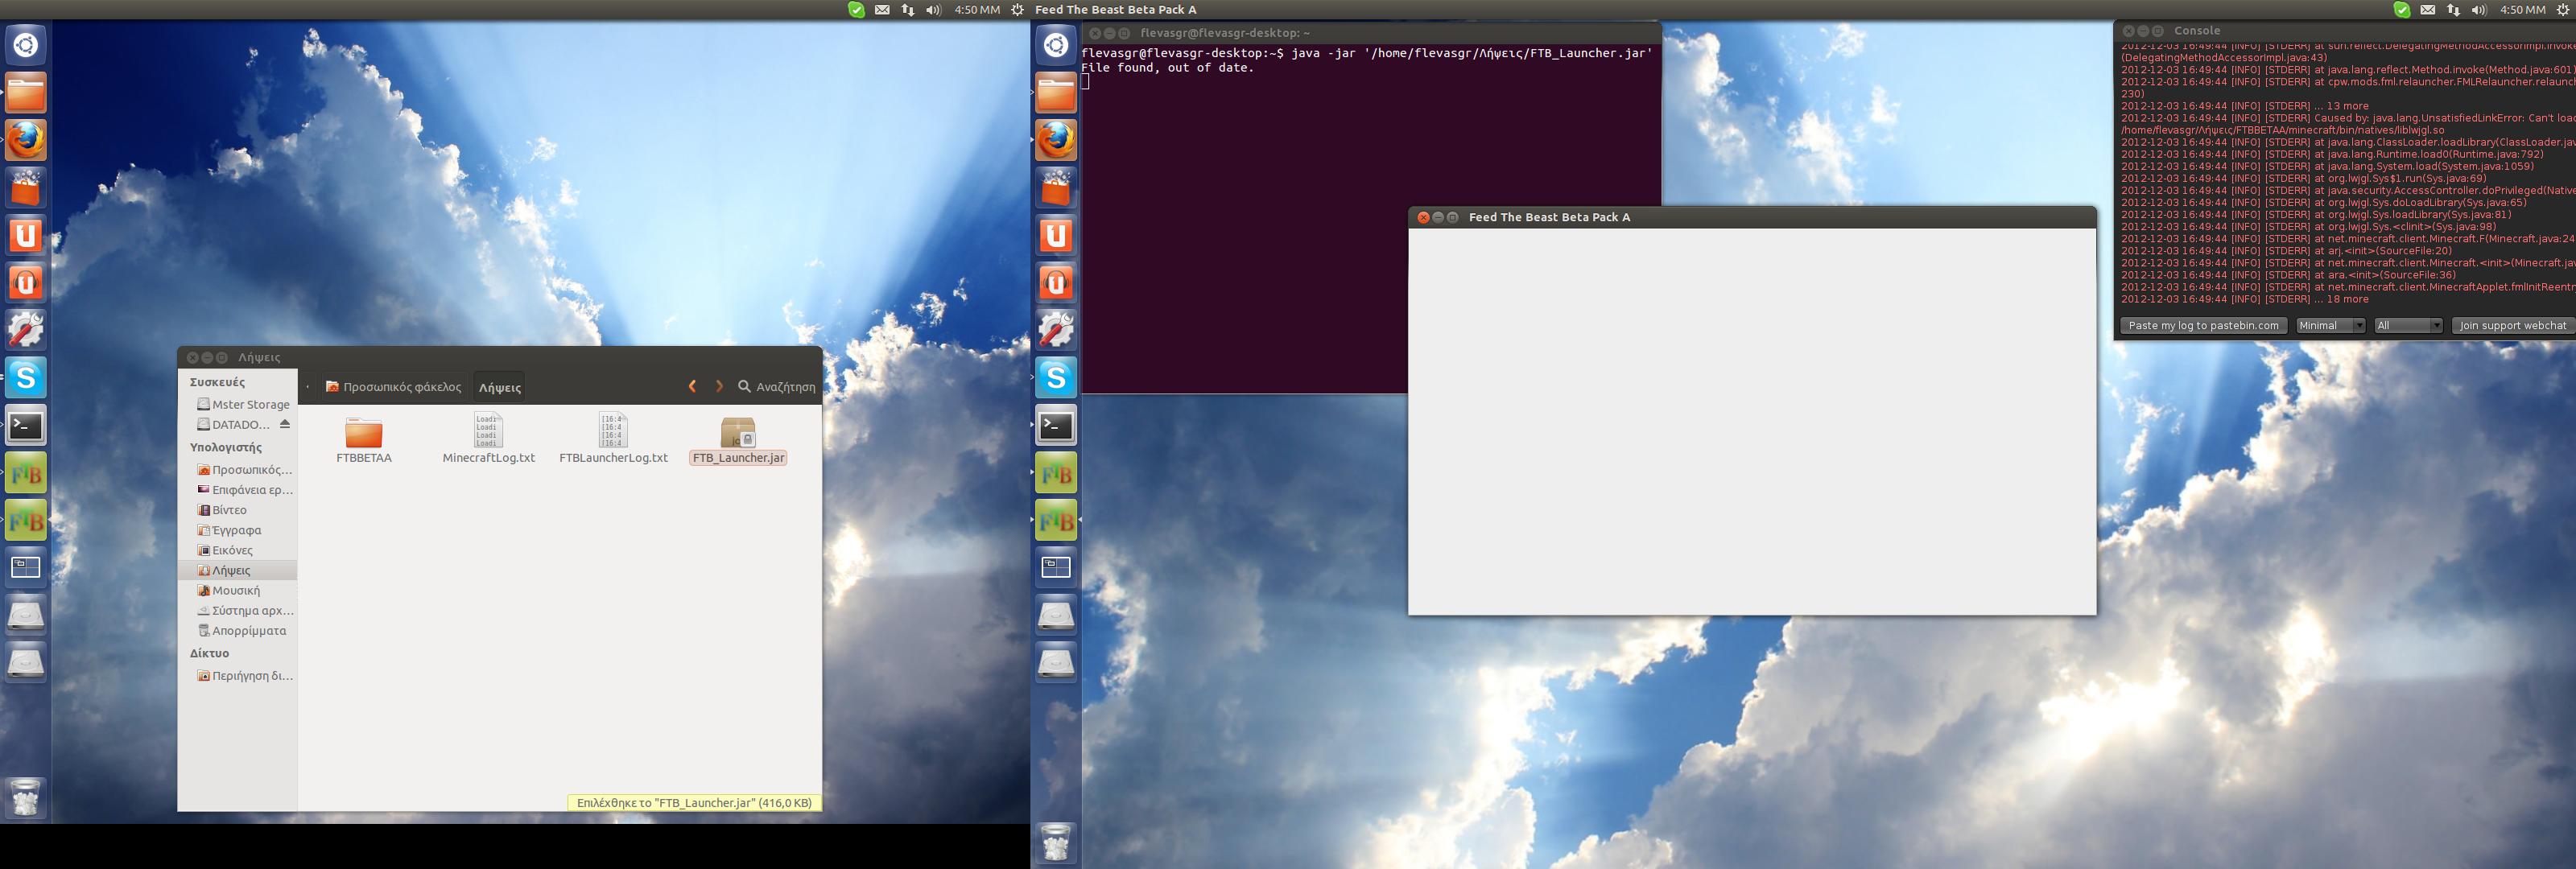The height and width of the screenshot is (869, 2576).
Task: Open sound indicator on right monitor panel
Action: (x=2479, y=9)
